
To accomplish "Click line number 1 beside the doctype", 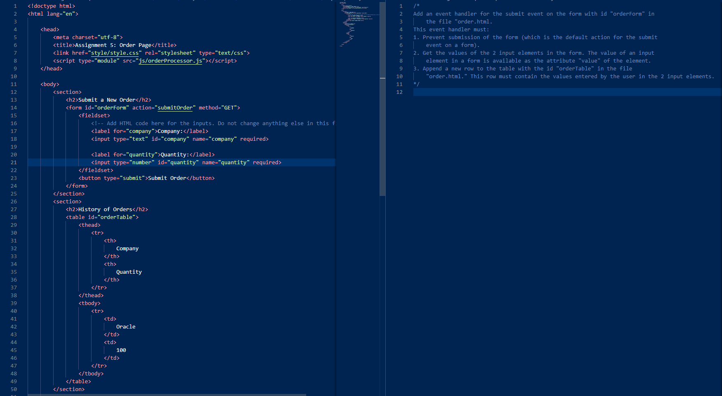I will tap(15, 6).
